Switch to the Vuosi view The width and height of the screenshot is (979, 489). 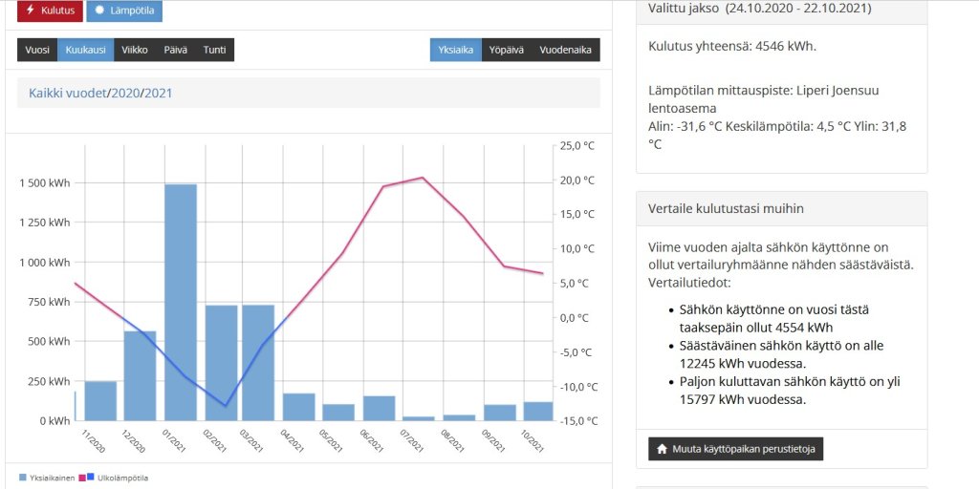point(37,50)
